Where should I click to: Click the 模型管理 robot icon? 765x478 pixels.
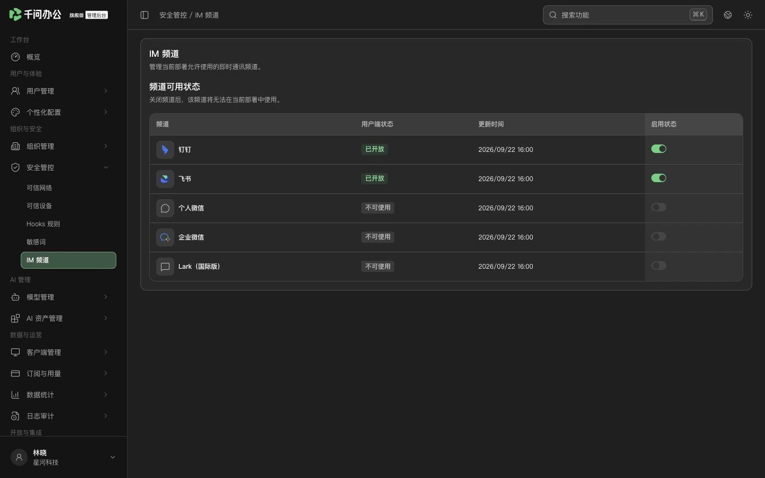15,297
